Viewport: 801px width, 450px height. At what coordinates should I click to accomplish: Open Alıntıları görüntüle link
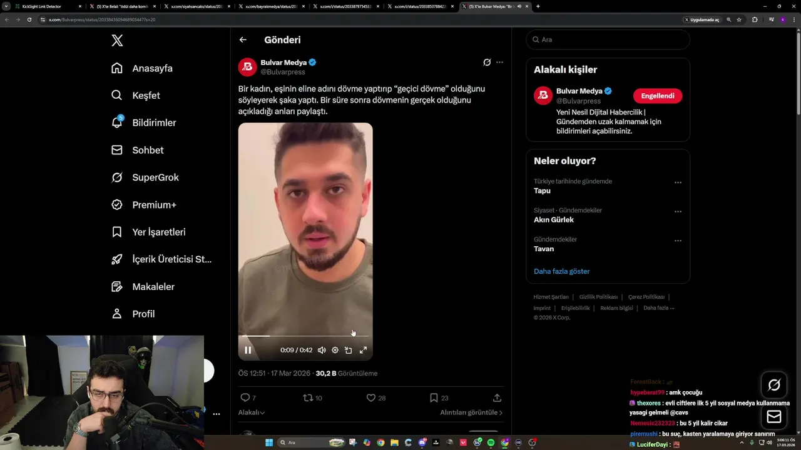click(471, 412)
